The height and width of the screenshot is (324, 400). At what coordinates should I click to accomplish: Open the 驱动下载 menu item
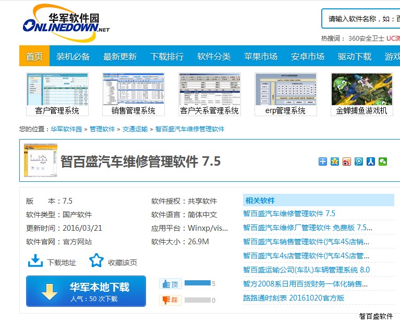[x=355, y=56]
